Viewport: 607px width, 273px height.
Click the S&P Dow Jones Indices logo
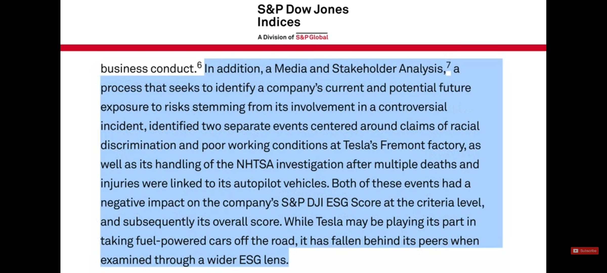[303, 16]
